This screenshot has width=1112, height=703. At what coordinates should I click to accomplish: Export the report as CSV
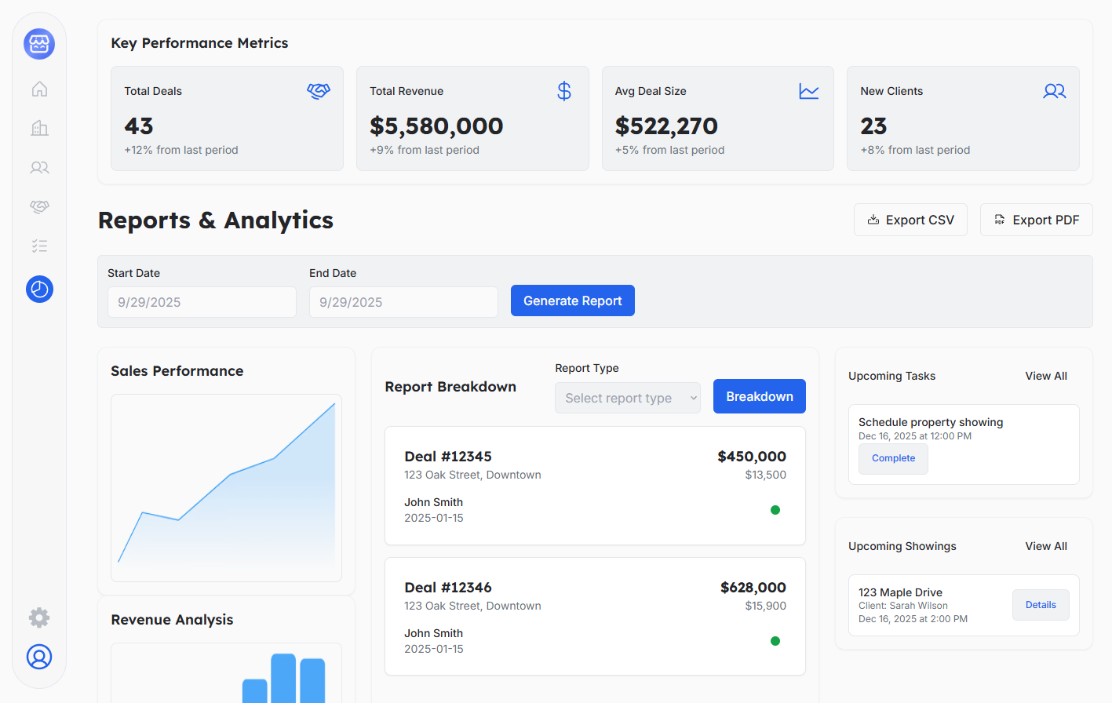[x=910, y=220]
